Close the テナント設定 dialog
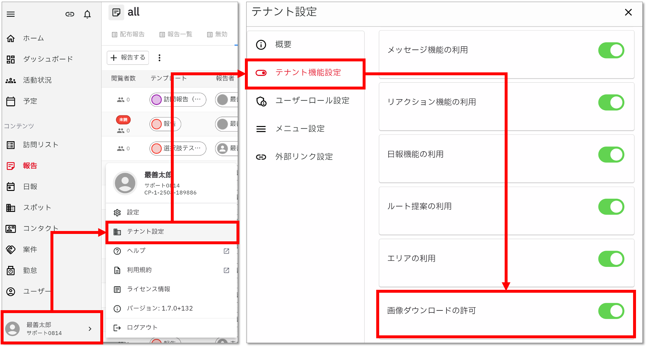Viewport: 647px width, 347px height. coord(628,12)
